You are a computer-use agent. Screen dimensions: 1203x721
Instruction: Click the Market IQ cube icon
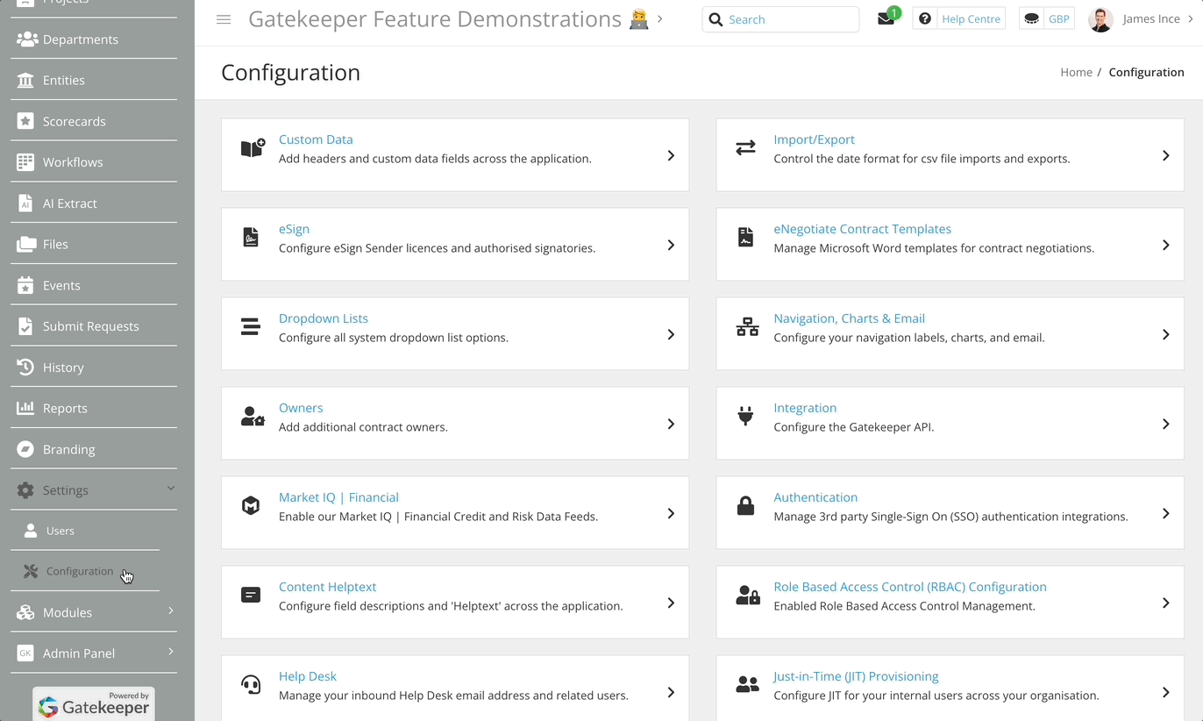[251, 506]
